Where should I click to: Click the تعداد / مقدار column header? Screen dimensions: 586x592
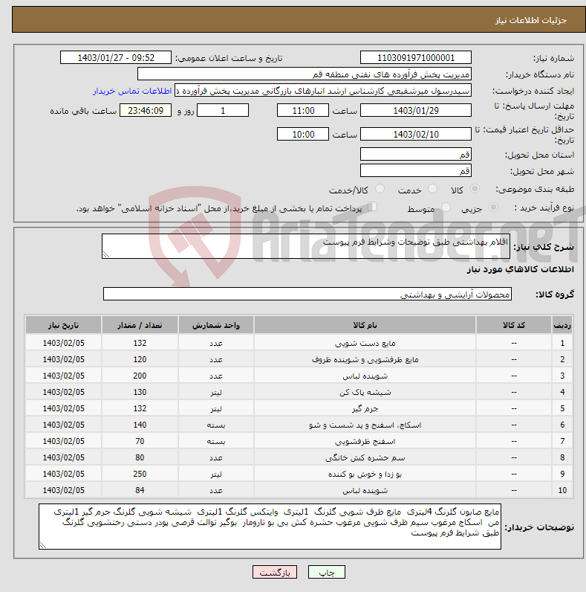[140, 325]
